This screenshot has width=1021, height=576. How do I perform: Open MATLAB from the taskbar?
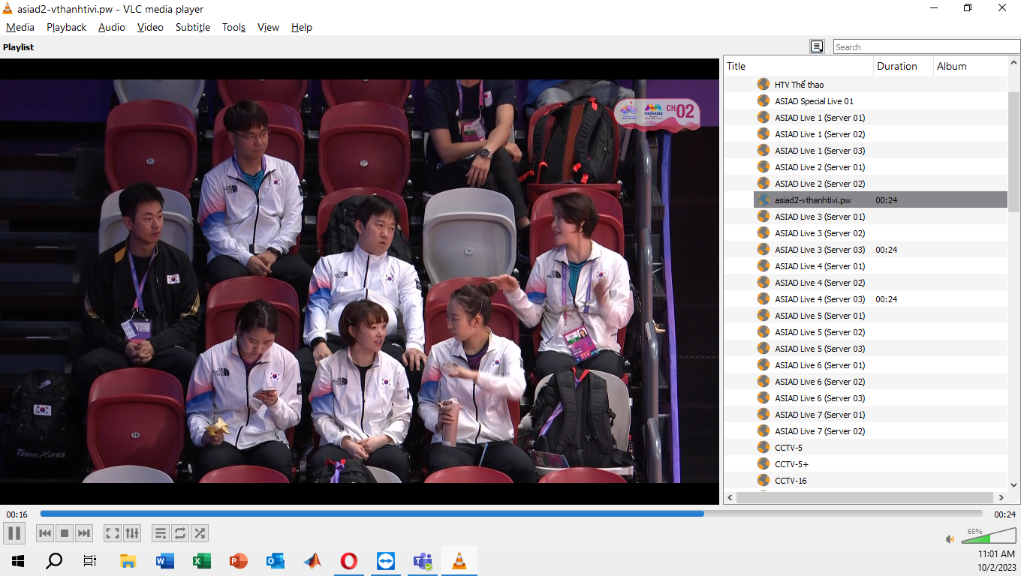coord(312,561)
